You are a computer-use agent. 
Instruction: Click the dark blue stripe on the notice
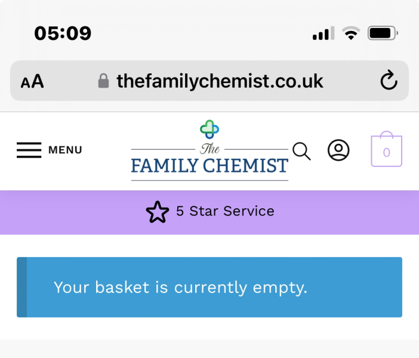click(x=21, y=287)
